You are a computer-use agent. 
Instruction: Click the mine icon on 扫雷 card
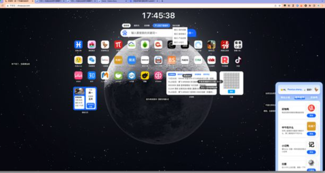311,162
